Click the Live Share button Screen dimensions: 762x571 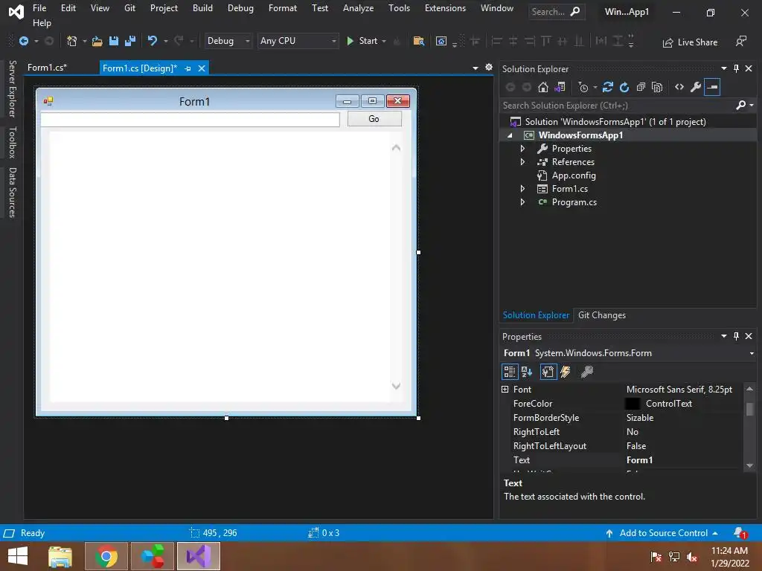[x=690, y=42]
